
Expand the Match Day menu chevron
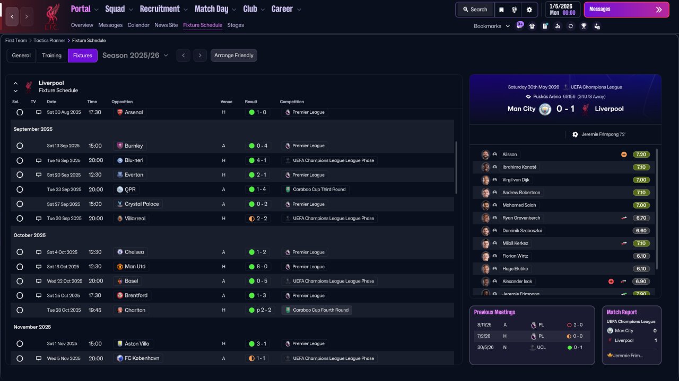(234, 10)
